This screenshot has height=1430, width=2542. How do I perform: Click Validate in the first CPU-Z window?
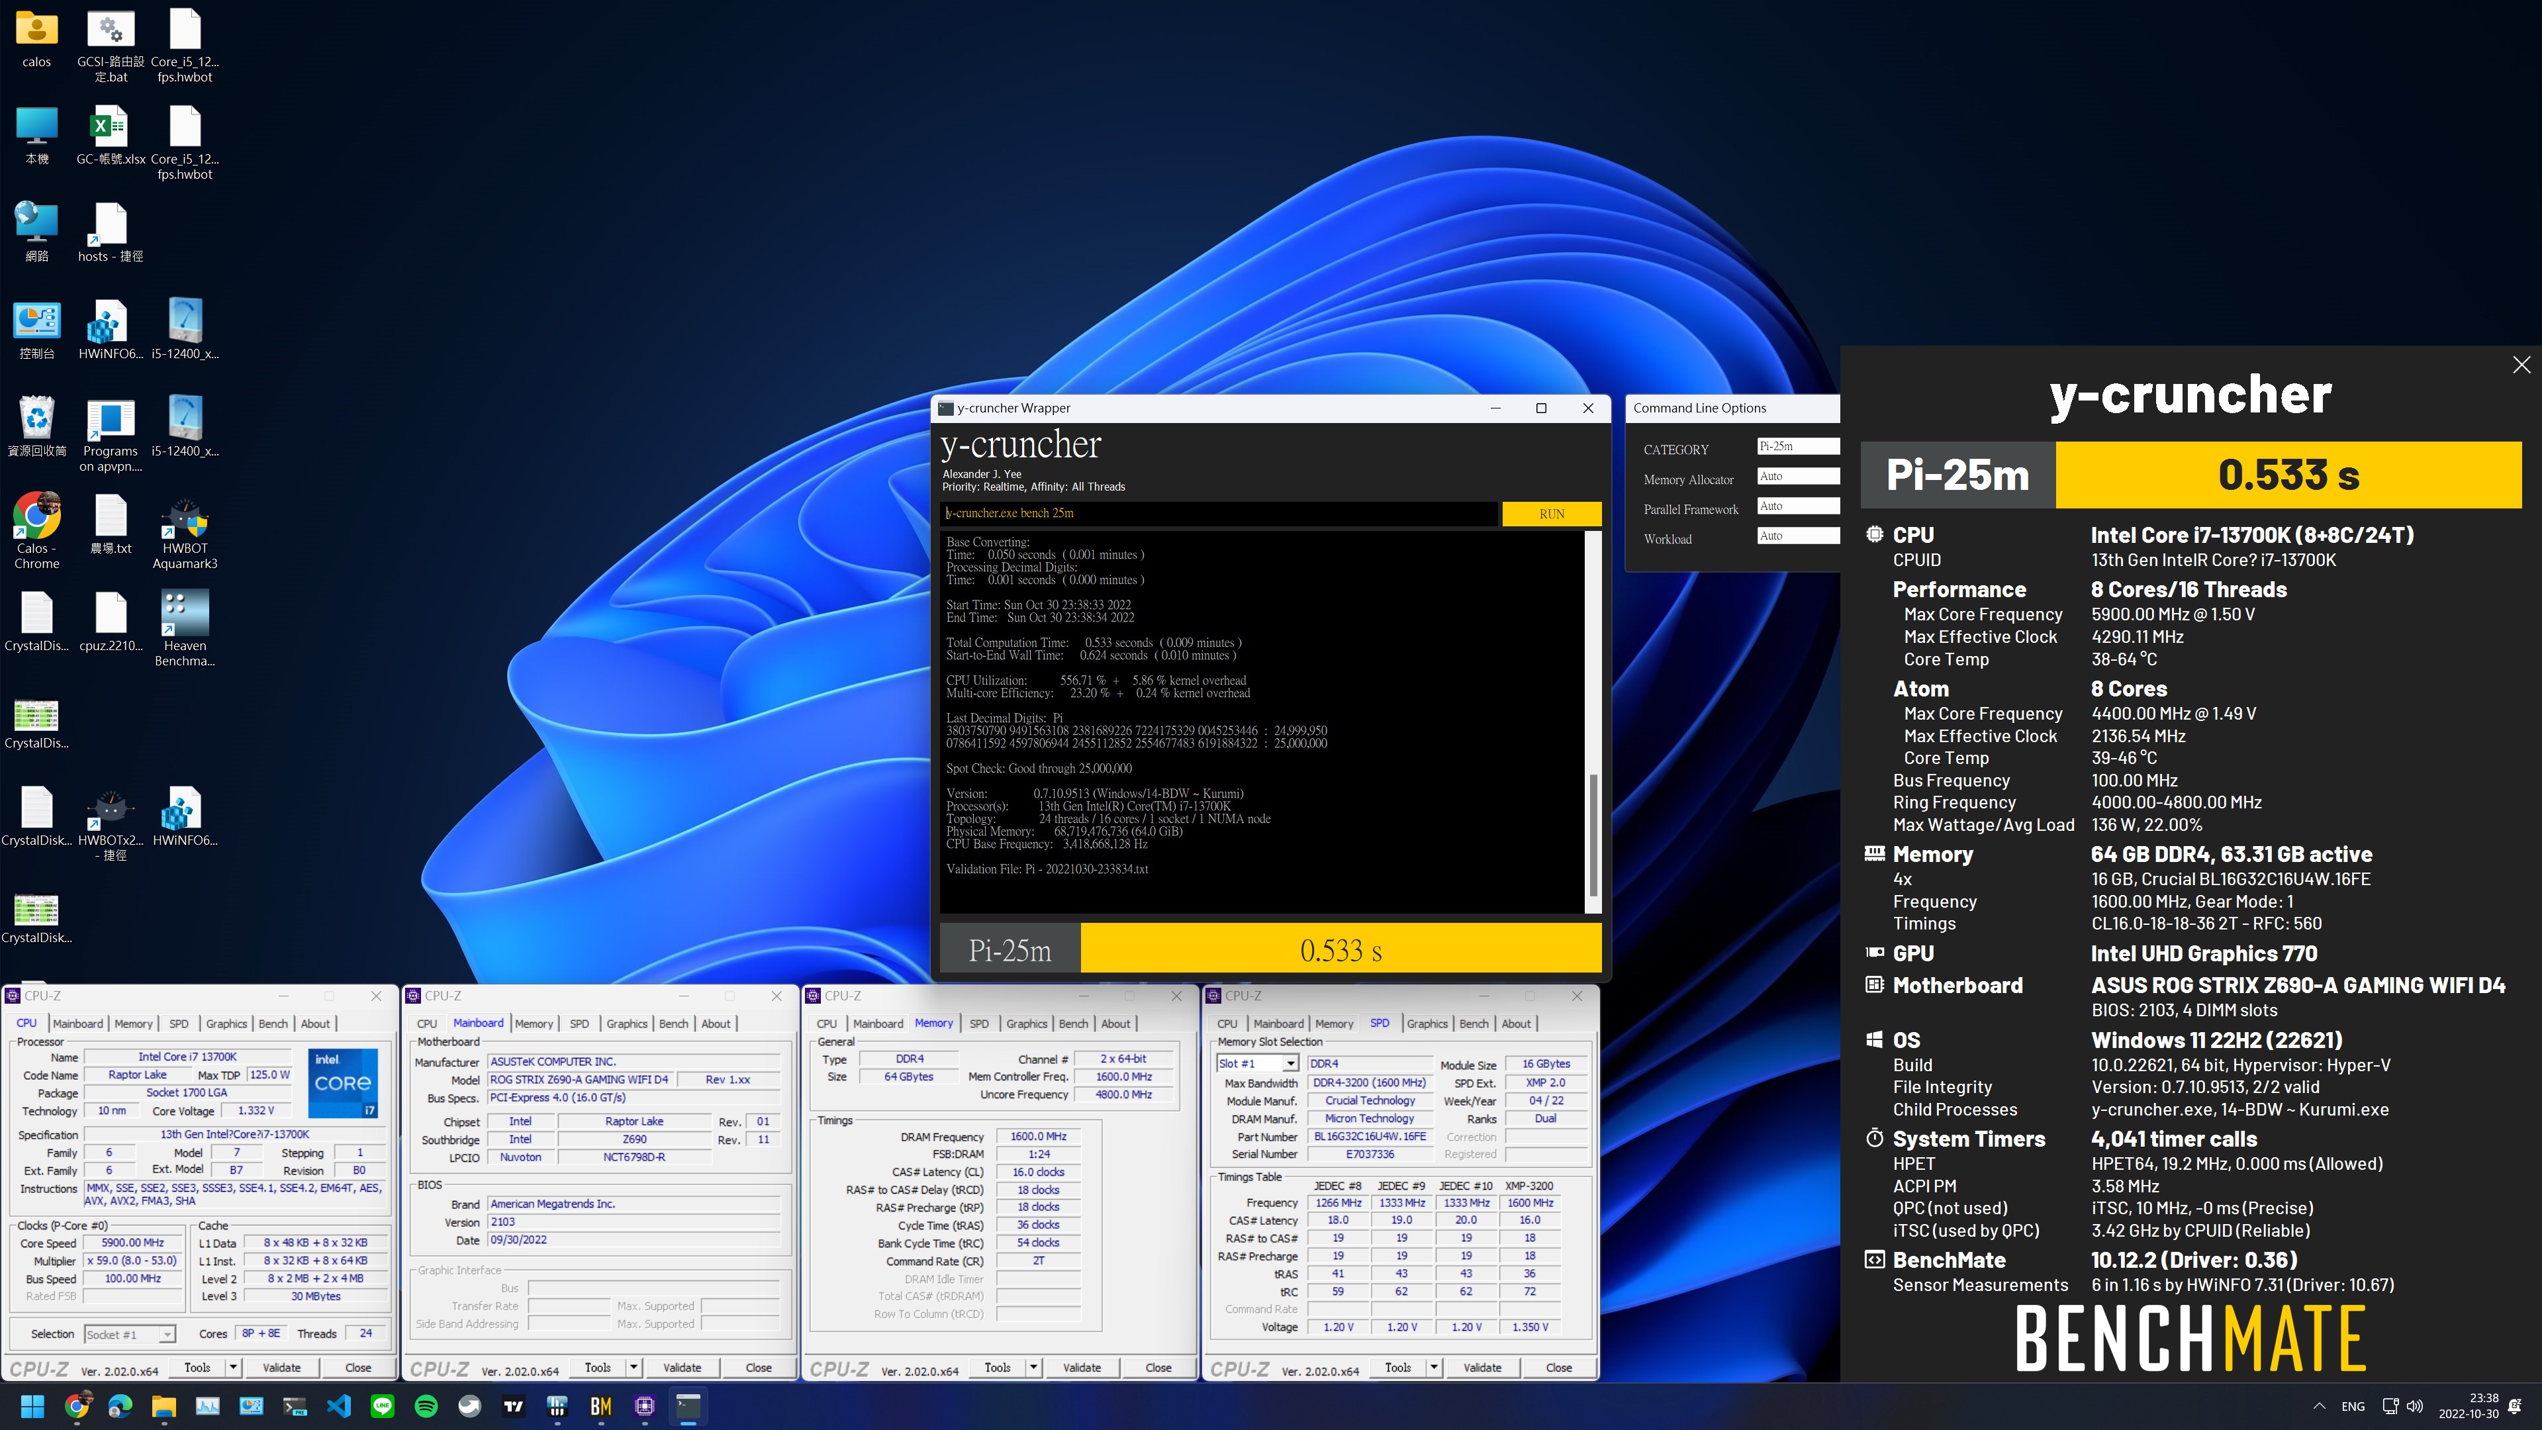(281, 1368)
